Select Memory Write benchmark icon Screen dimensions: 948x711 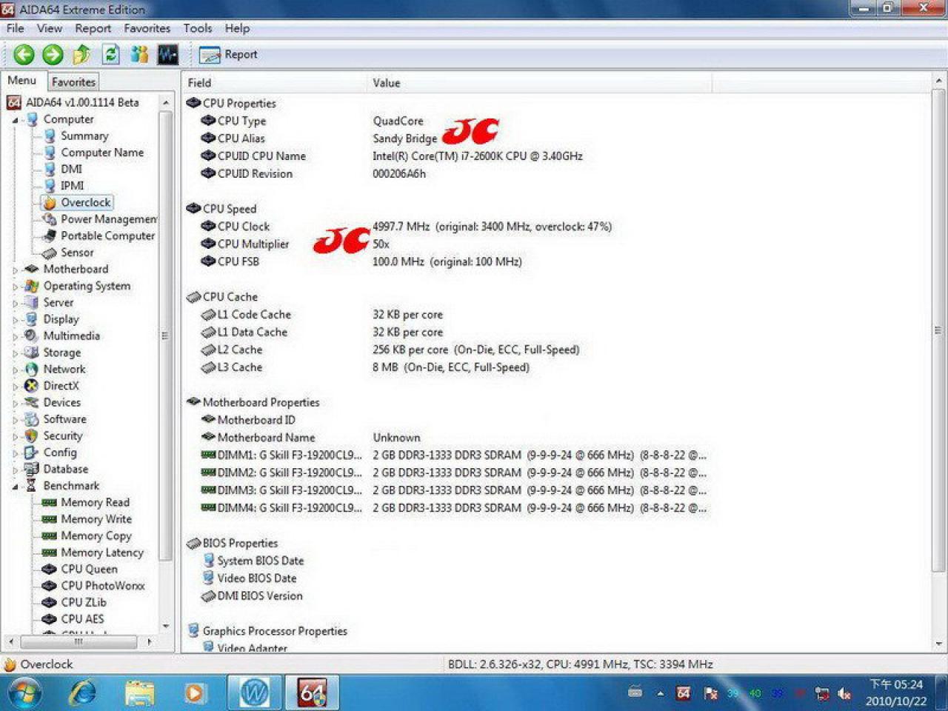pos(49,519)
